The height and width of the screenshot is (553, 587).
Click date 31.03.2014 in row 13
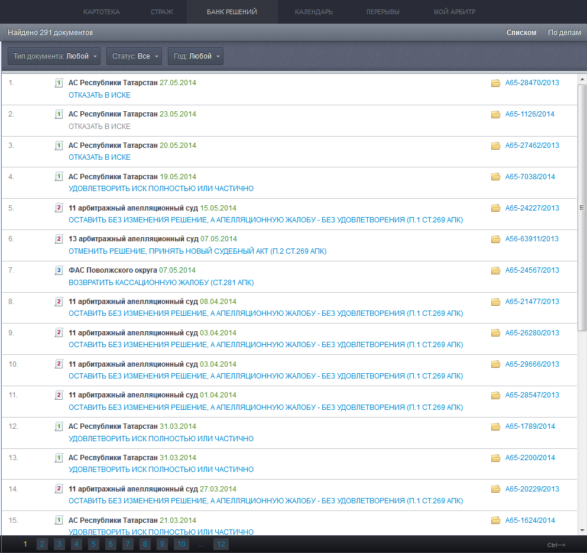pyautogui.click(x=178, y=458)
